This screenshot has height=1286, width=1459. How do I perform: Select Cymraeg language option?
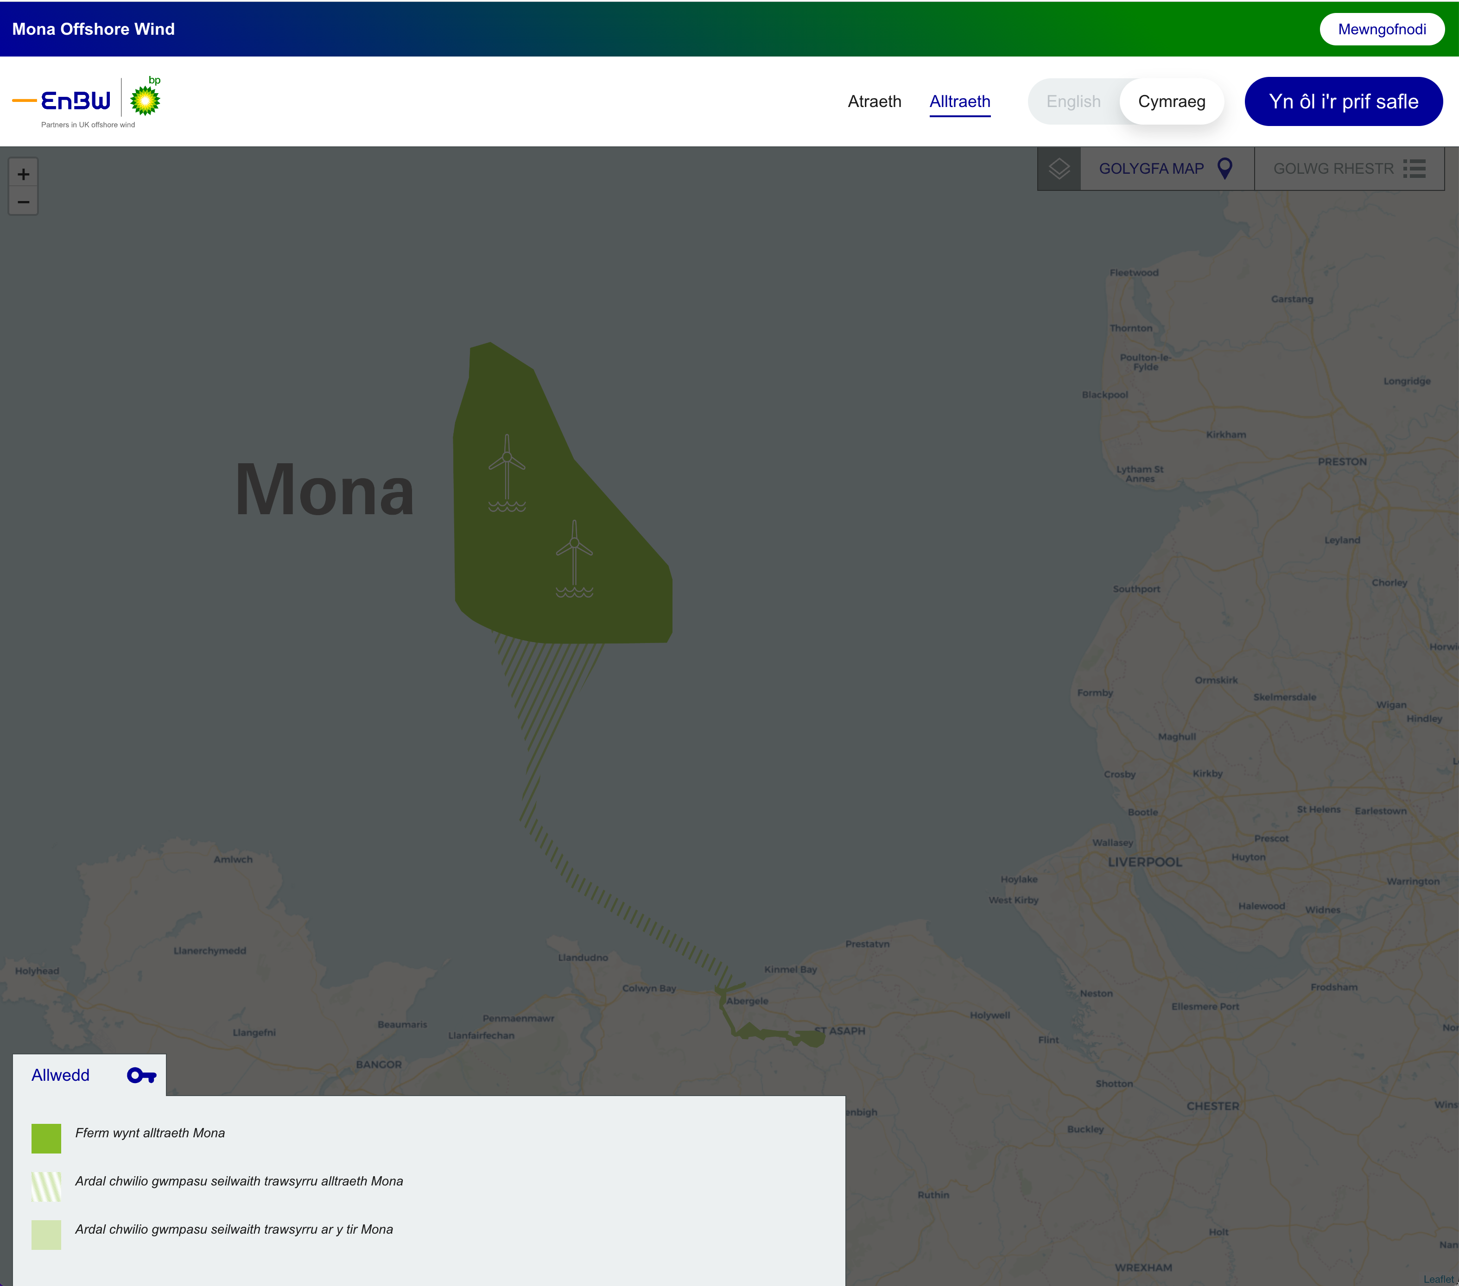(1171, 101)
